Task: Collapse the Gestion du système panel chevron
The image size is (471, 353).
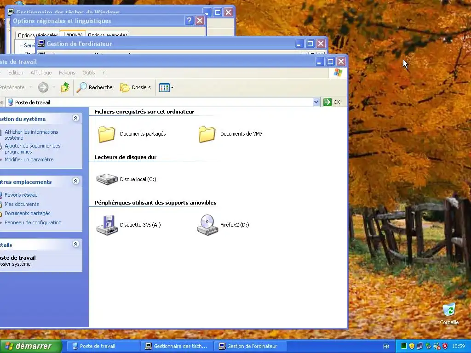Action: (x=76, y=118)
